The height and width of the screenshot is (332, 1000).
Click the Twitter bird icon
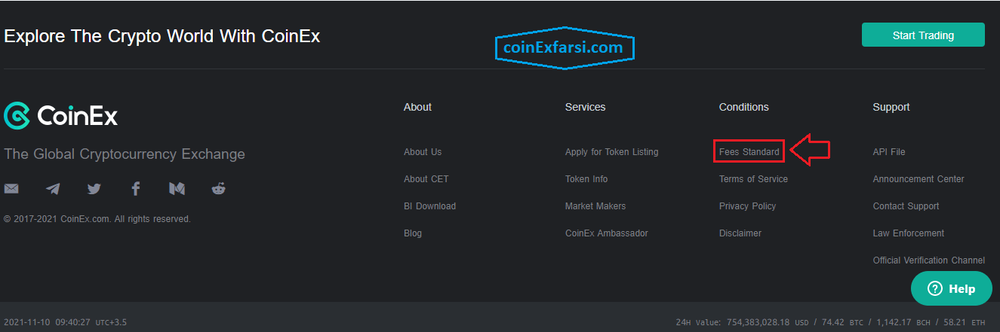(94, 188)
